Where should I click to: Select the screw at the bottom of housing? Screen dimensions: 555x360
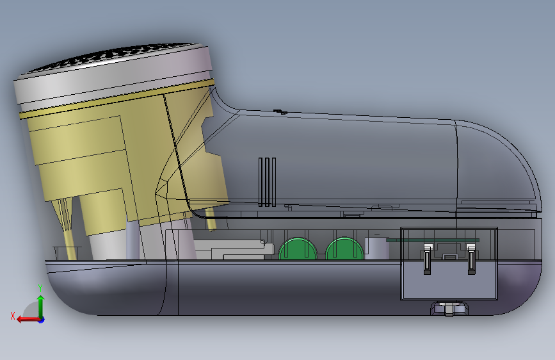click(x=449, y=309)
